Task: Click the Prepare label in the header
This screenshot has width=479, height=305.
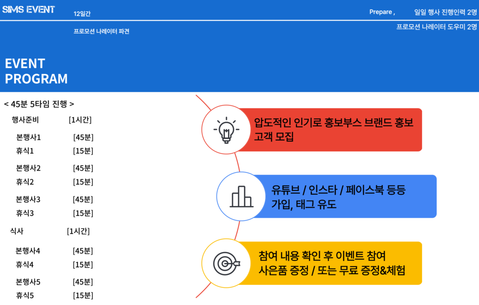Action: [x=382, y=12]
